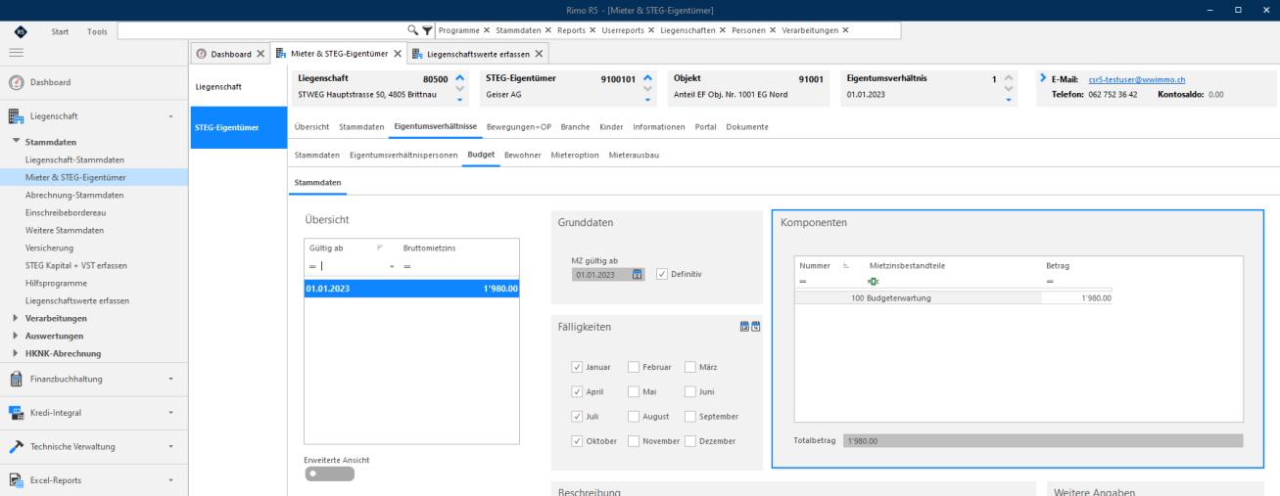1280x496 pixels.
Task: Remove the Stammdaten filter tag
Action: pos(548,30)
